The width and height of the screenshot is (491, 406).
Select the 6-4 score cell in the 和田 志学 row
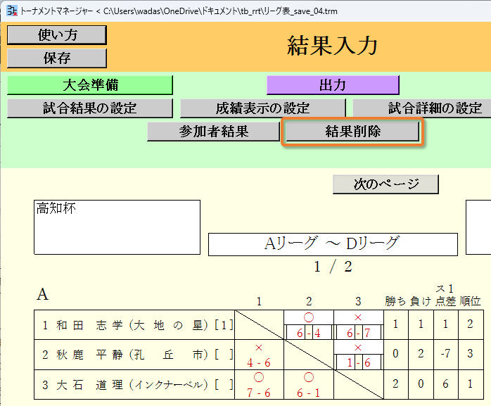(309, 333)
